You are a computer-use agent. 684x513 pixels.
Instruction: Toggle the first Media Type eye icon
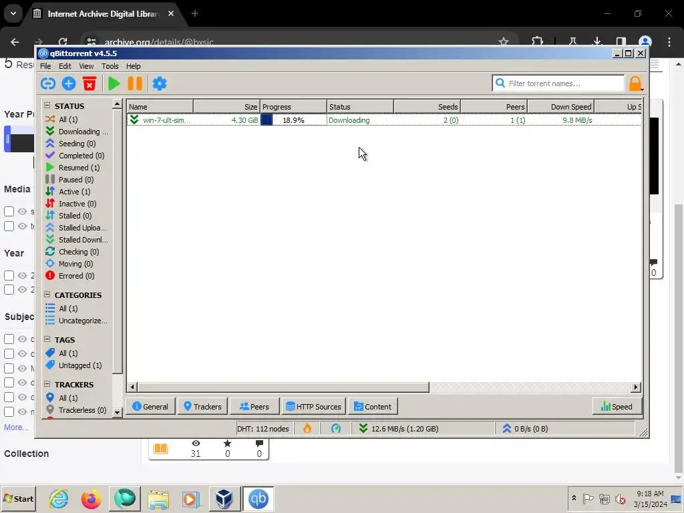pyautogui.click(x=22, y=212)
